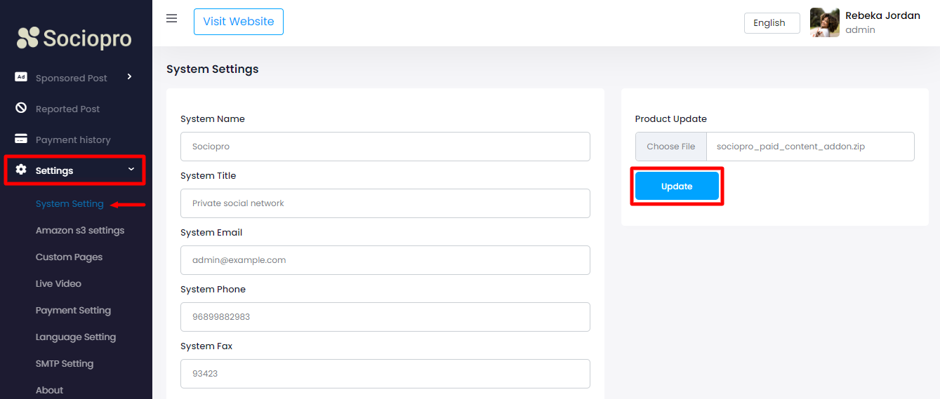This screenshot has height=399, width=940.
Task: Click the Sponsored Post ad icon
Action: click(x=21, y=77)
